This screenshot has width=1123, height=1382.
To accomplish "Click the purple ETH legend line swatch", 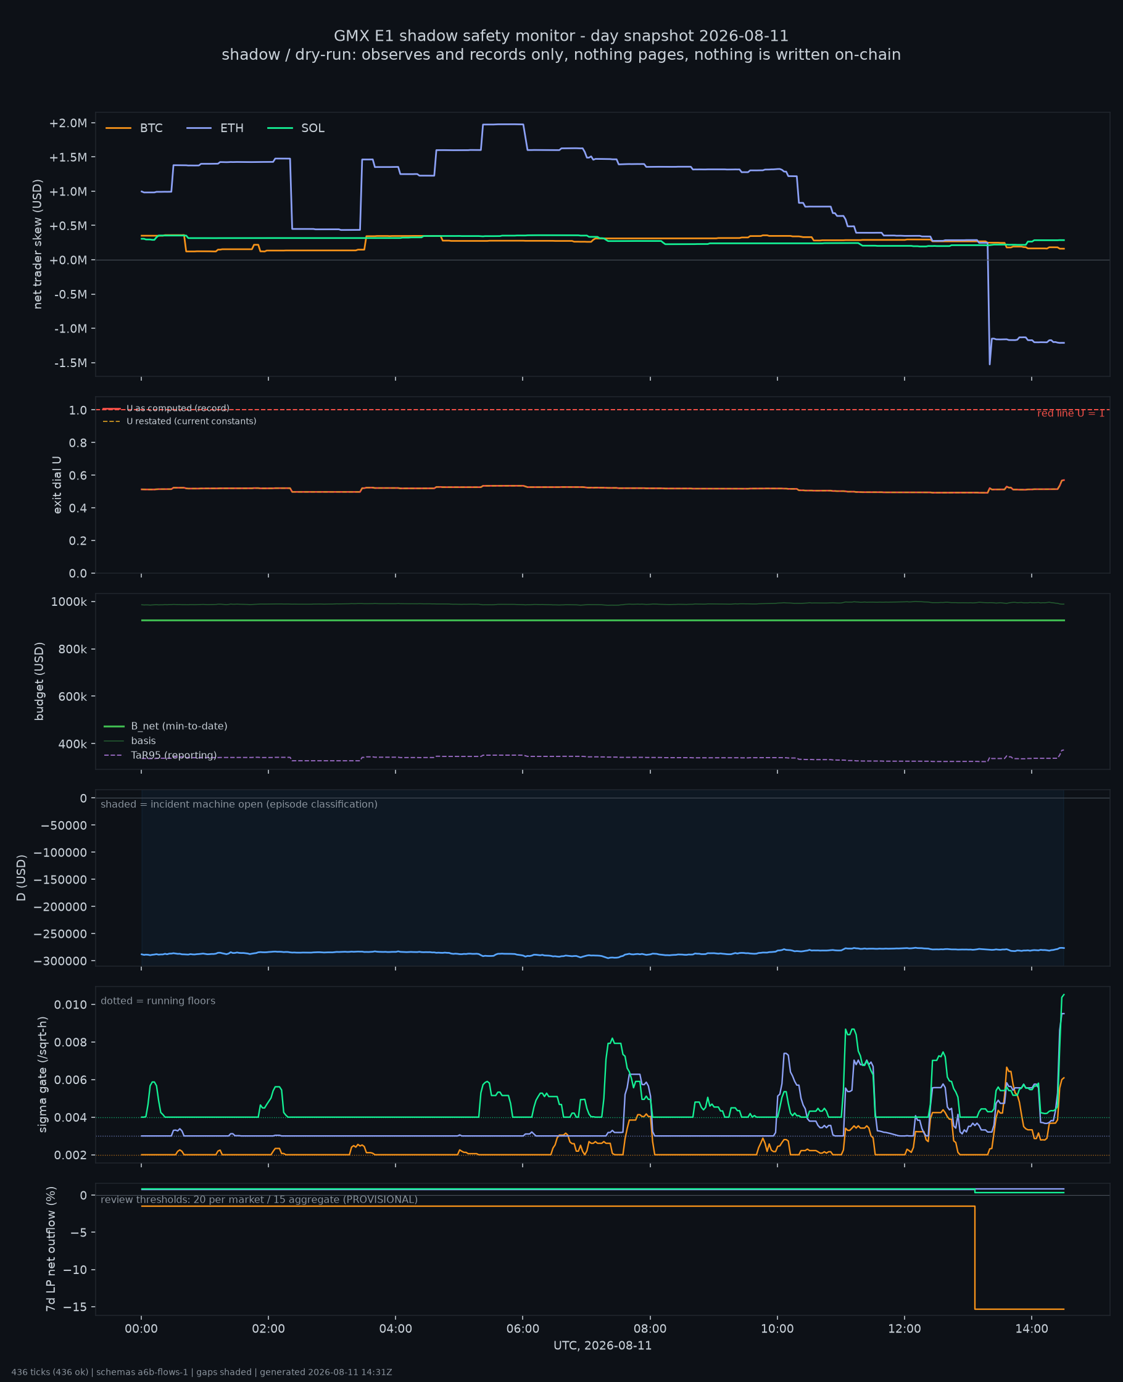I will point(199,128).
